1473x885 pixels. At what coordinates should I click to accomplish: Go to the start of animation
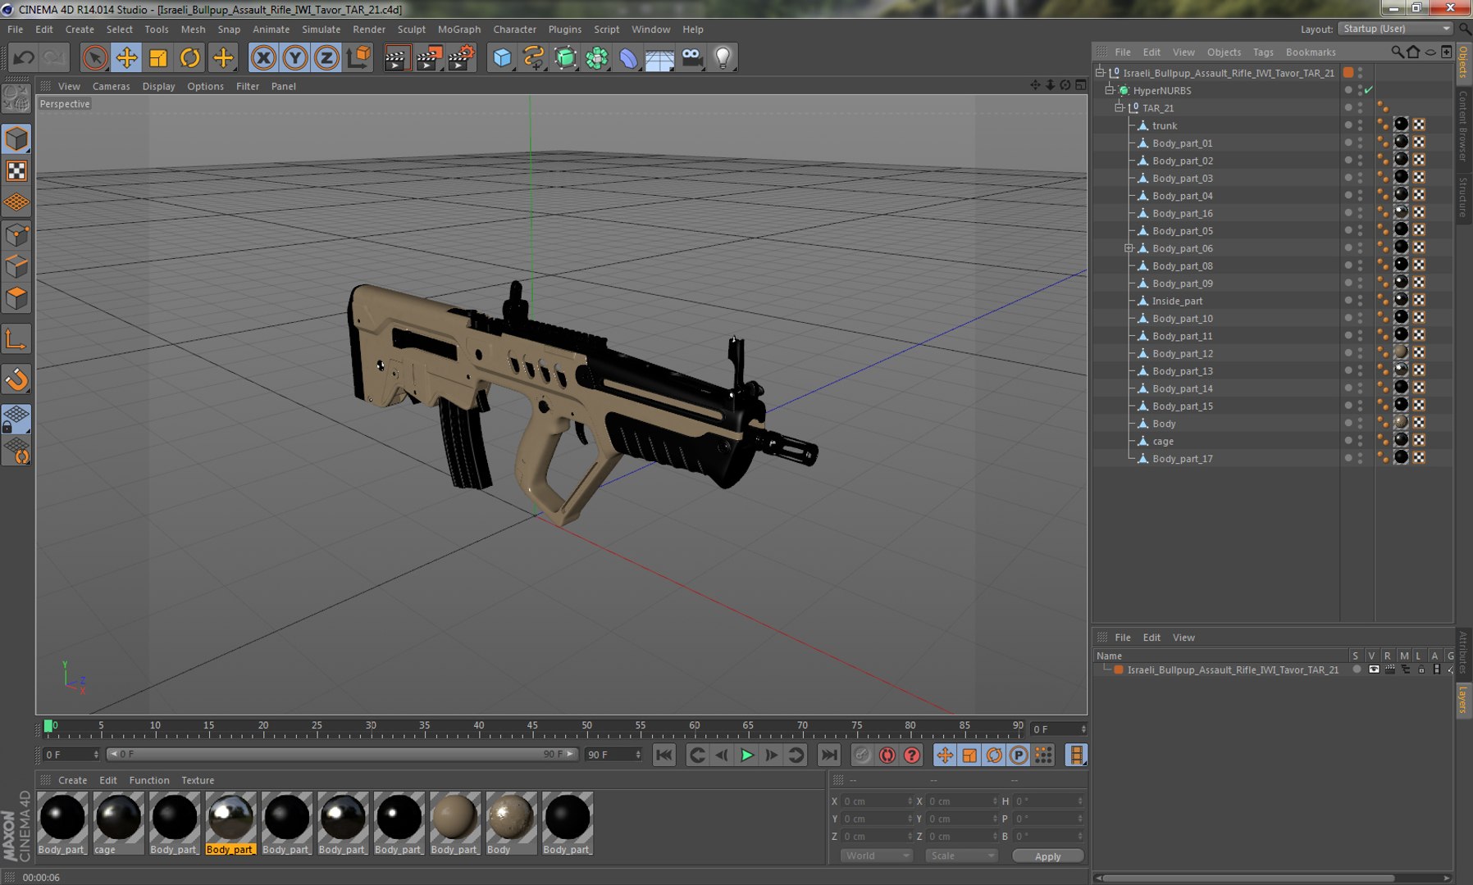(x=664, y=755)
